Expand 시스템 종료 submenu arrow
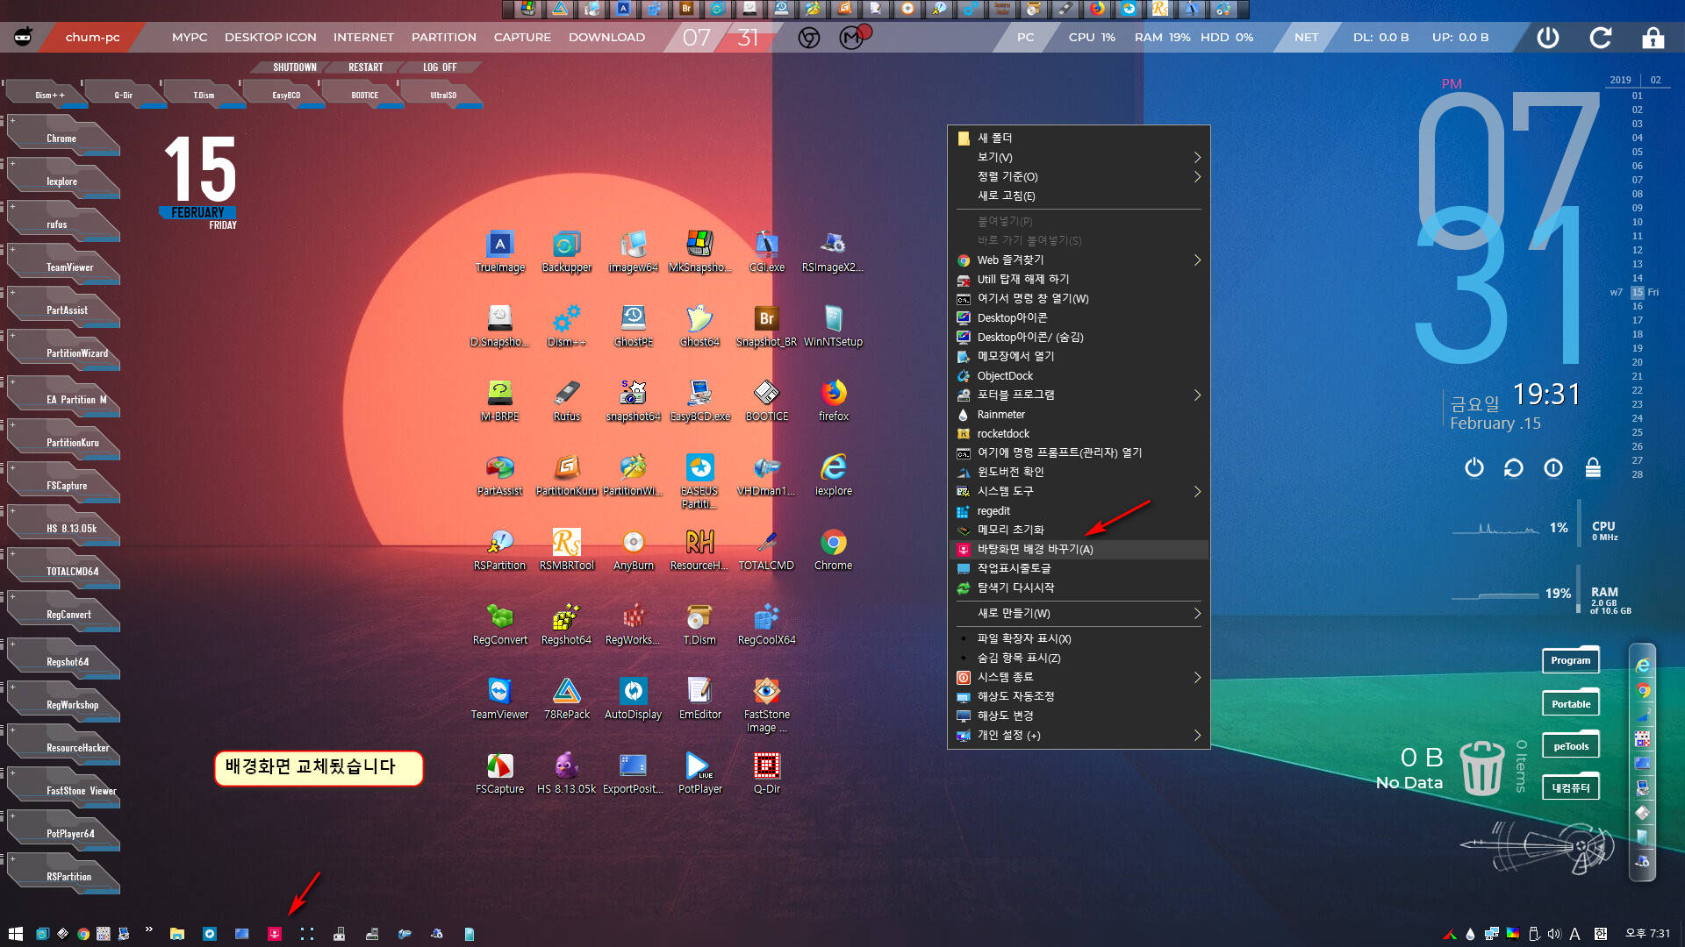The width and height of the screenshot is (1685, 947). tap(1197, 677)
